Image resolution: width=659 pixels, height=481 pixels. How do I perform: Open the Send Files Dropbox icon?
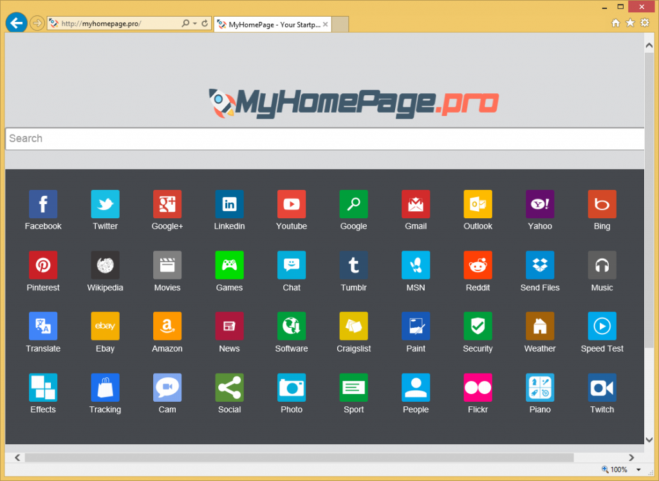pos(540,265)
